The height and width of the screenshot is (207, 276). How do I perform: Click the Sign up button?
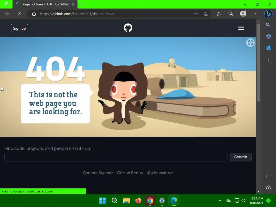pyautogui.click(x=19, y=28)
